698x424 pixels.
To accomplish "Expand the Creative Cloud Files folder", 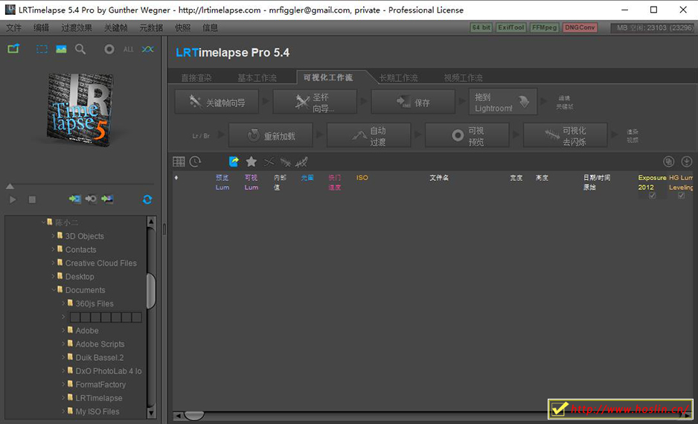I will pyautogui.click(x=54, y=263).
